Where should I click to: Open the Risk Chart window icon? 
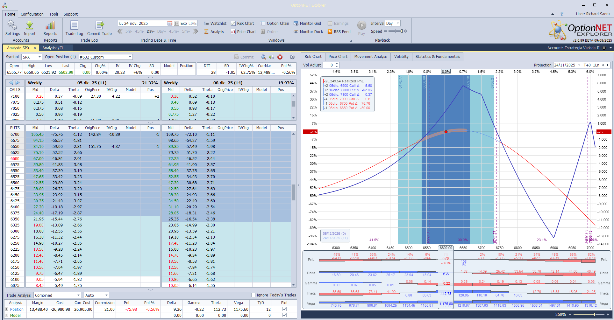click(x=233, y=24)
